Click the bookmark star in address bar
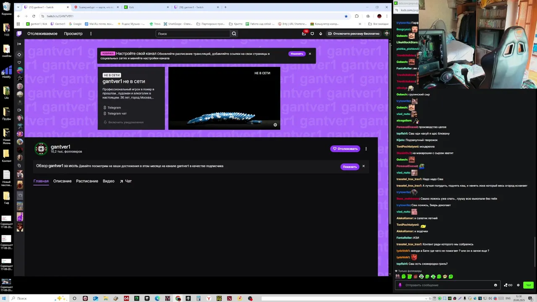 346,16
